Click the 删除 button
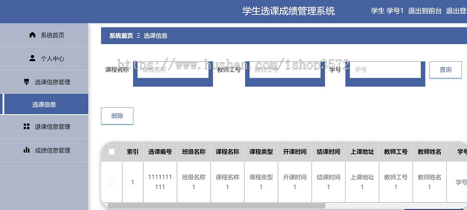The image size is (467, 210). 117,116
